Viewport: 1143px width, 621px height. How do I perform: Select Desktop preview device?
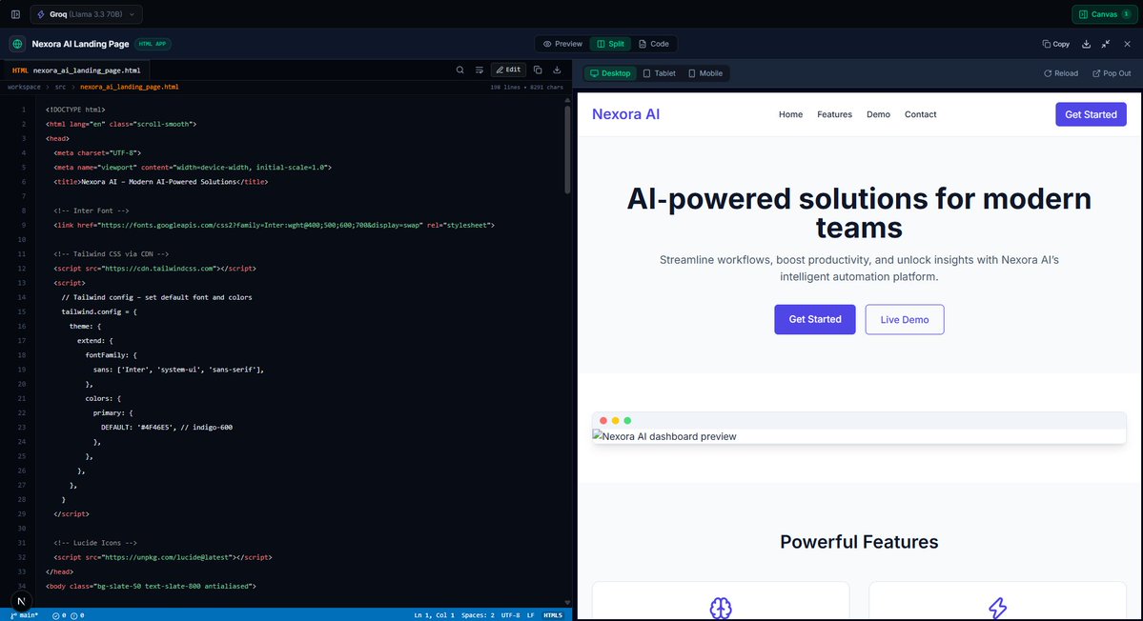[610, 72]
